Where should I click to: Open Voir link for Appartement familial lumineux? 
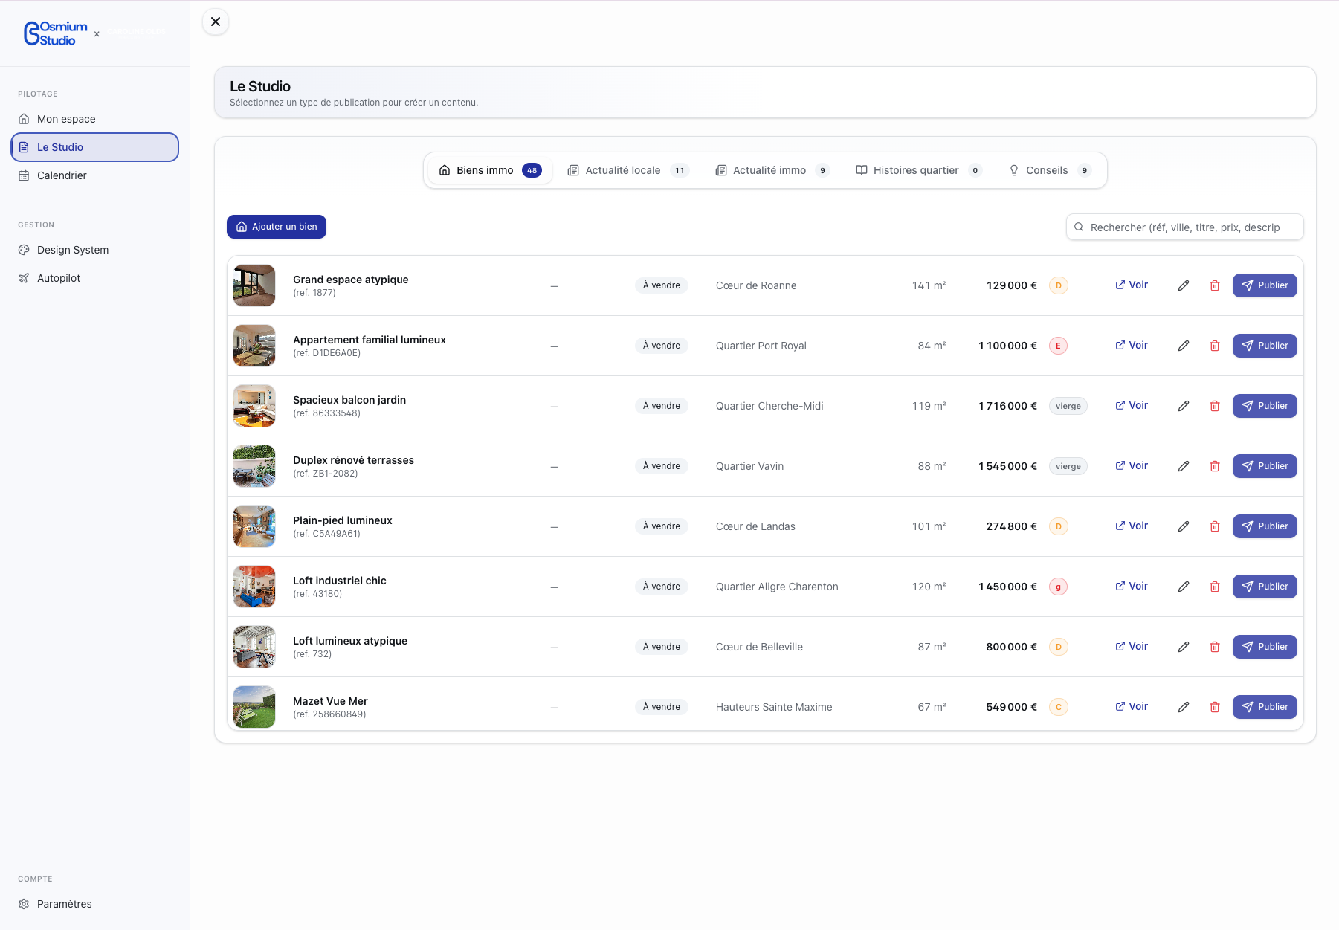pos(1132,345)
